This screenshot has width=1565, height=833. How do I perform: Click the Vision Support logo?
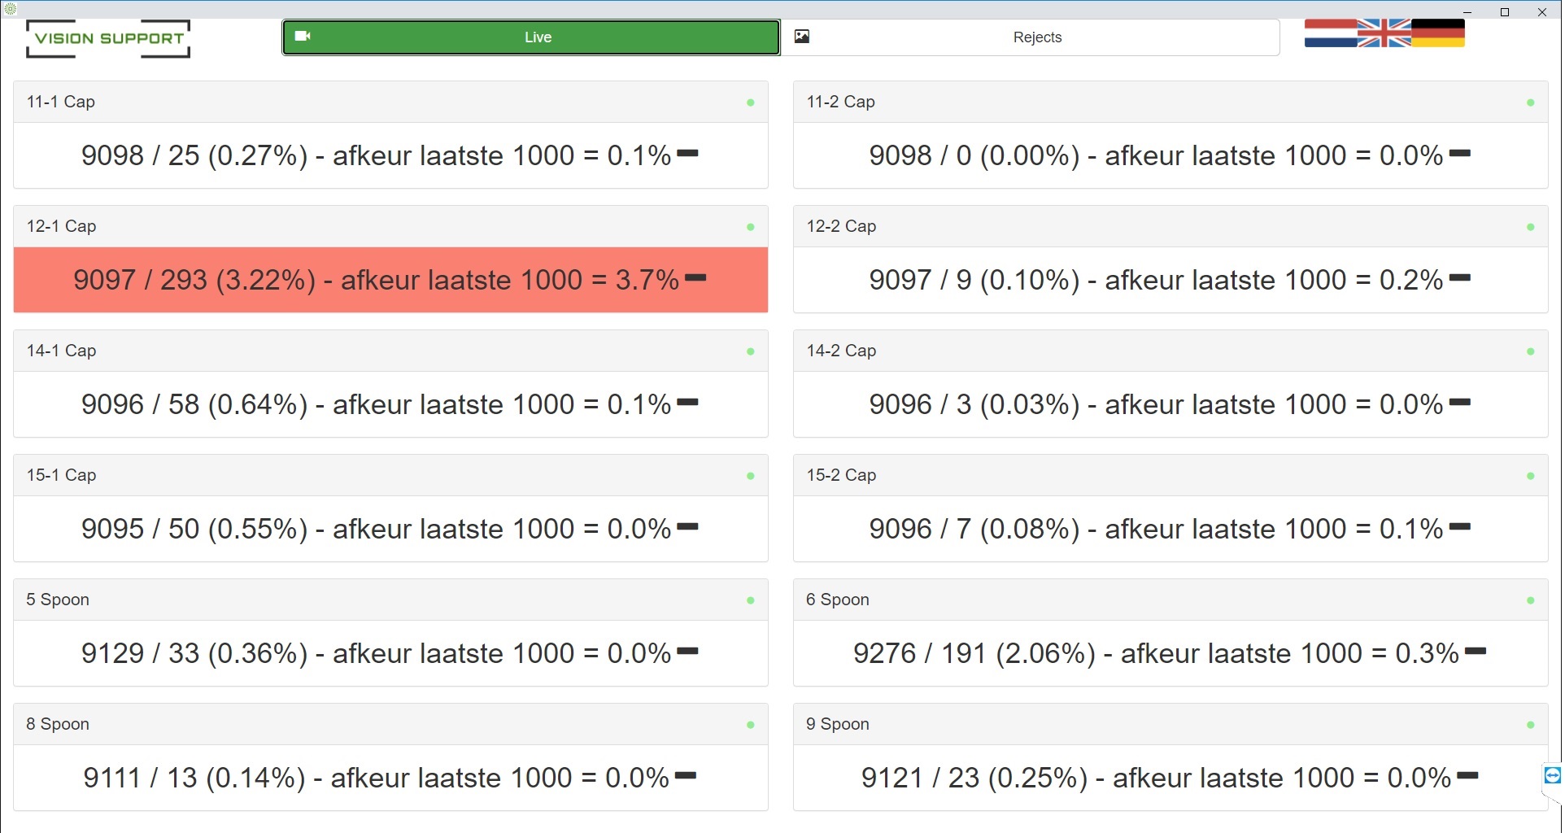(108, 39)
